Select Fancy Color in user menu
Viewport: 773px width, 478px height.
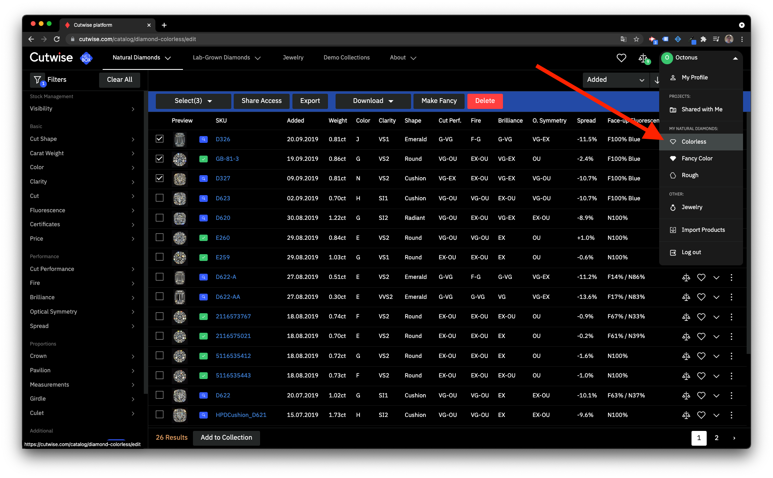(701, 159)
